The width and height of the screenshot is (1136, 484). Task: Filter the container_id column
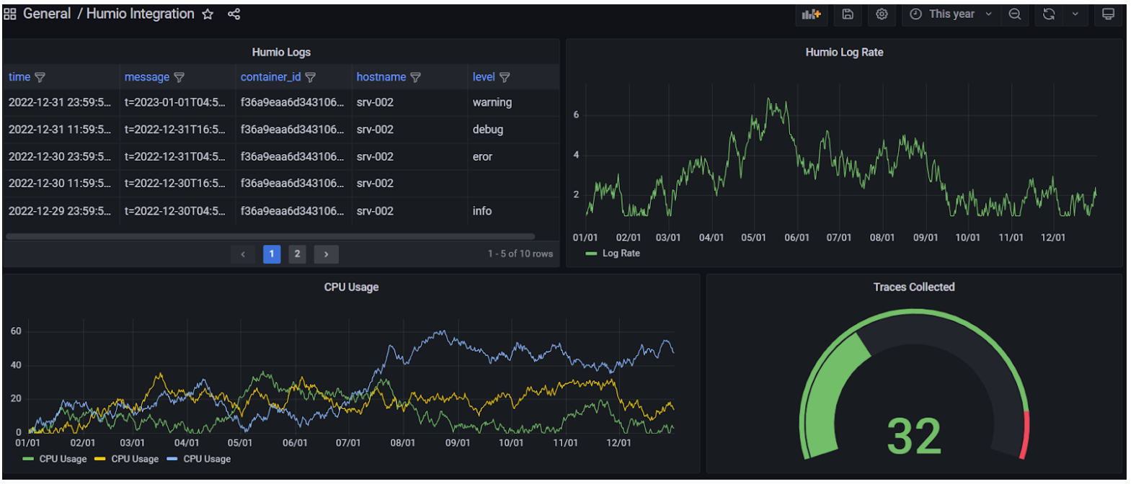pyautogui.click(x=311, y=77)
